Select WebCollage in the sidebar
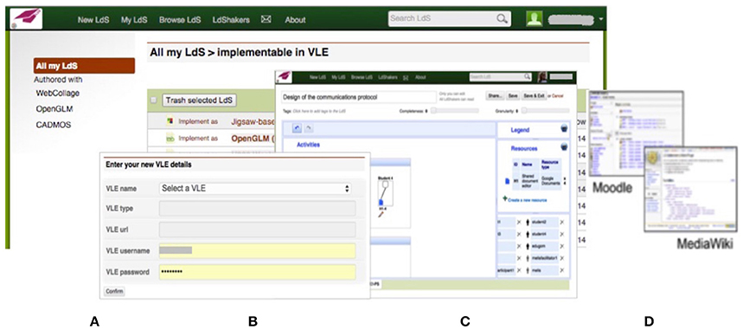Screen dimensions: 743x329 click(58, 94)
